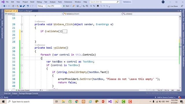Open the Validations.Form1 class dropdown

coord(93,14)
